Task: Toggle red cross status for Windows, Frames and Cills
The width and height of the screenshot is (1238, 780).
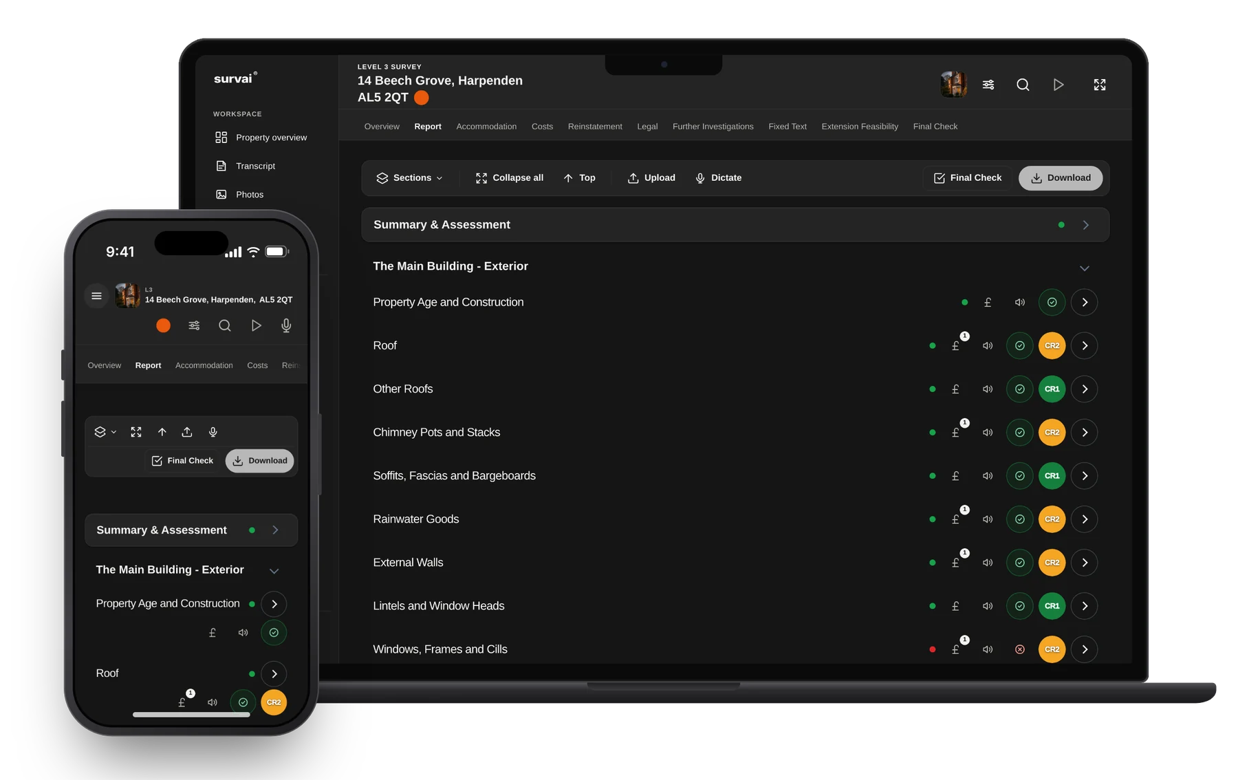Action: coord(1020,649)
